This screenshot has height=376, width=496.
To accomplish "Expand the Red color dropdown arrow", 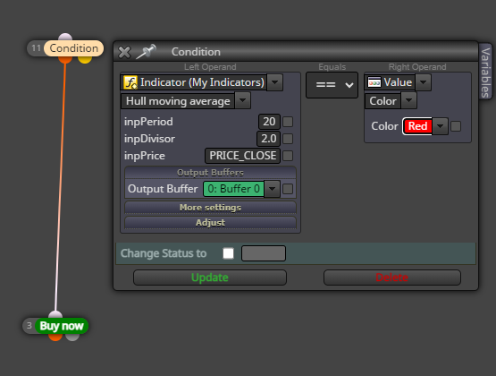I will (440, 126).
